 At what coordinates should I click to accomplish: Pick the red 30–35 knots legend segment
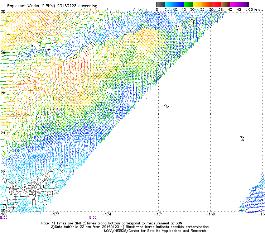(x=216, y=4)
